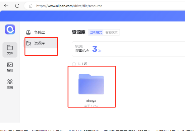Open the 应用 apps section
The image size is (194, 131).
pos(10,84)
